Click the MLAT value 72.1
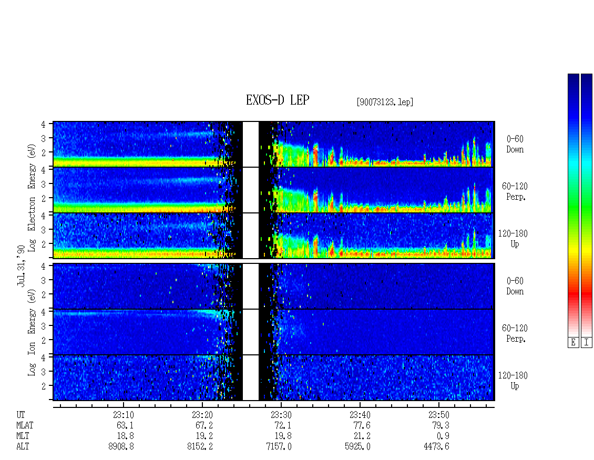 [x=283, y=425]
